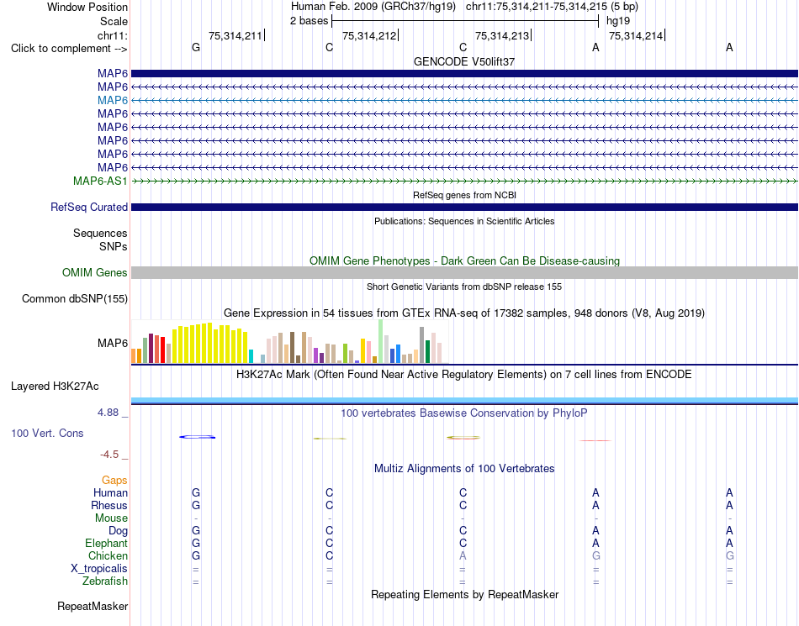Open the MAP6-AS1 gene label
Viewport: 799px width, 626px height.
100,181
